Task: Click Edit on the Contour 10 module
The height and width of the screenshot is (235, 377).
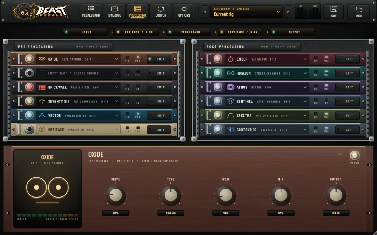Action: tap(348, 130)
